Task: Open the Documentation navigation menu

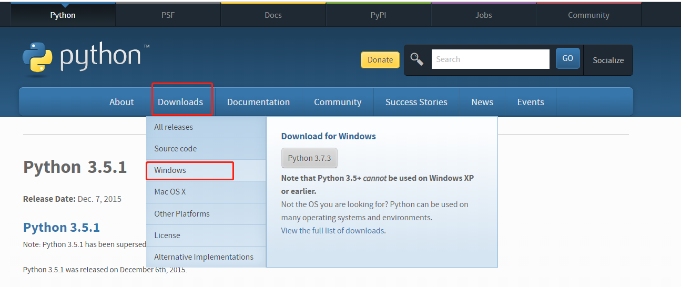Action: 258,101
